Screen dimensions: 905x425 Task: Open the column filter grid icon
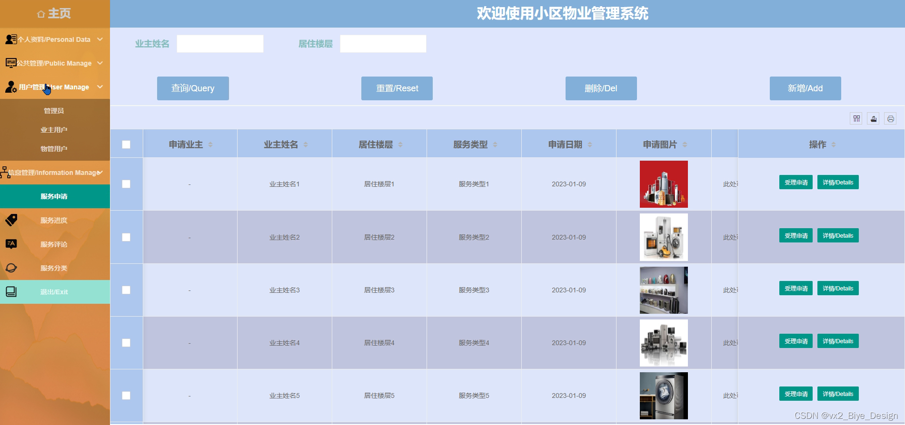[856, 118]
